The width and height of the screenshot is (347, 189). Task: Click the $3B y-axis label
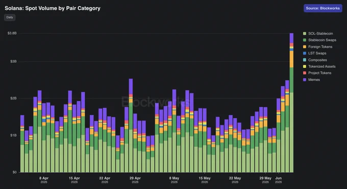(x=13, y=61)
